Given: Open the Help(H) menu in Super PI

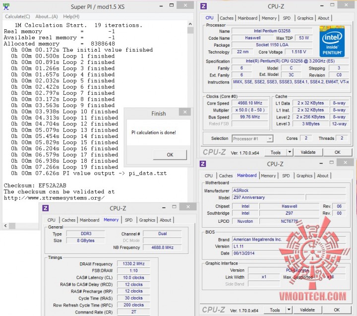Looking at the screenshot, I should [x=71, y=16].
